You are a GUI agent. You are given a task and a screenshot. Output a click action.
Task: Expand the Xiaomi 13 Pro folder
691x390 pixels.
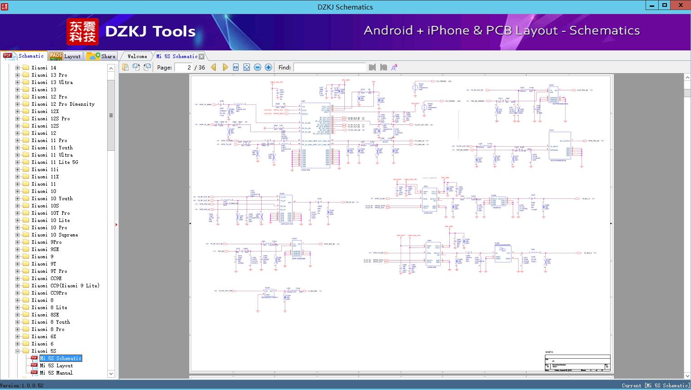[18, 75]
